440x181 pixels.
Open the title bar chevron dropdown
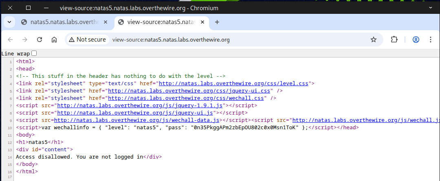pos(430,8)
